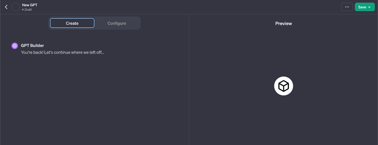Click the GPT Builder sender name
Viewport: 378px width, 145px height.
pyautogui.click(x=32, y=46)
